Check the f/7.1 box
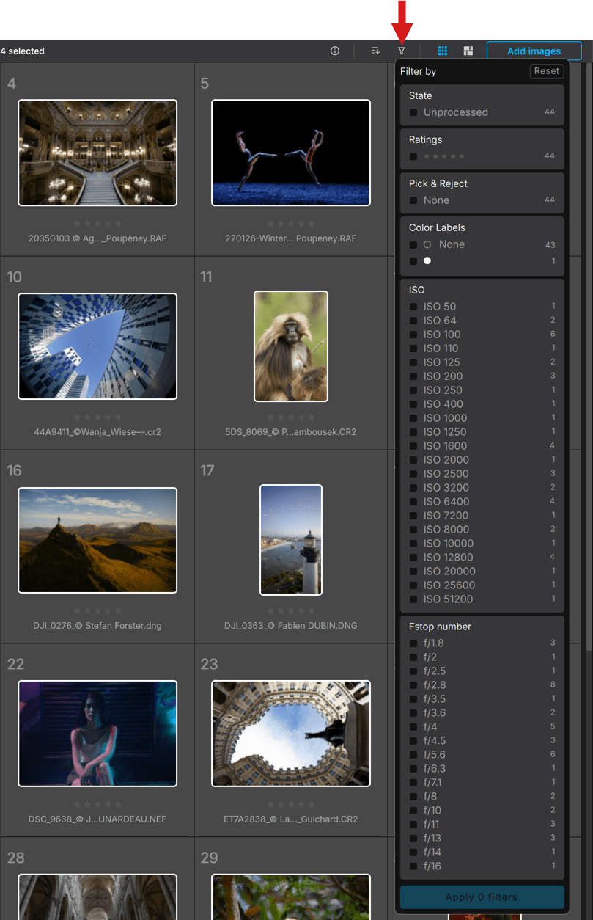The width and height of the screenshot is (593, 920). pyautogui.click(x=413, y=783)
